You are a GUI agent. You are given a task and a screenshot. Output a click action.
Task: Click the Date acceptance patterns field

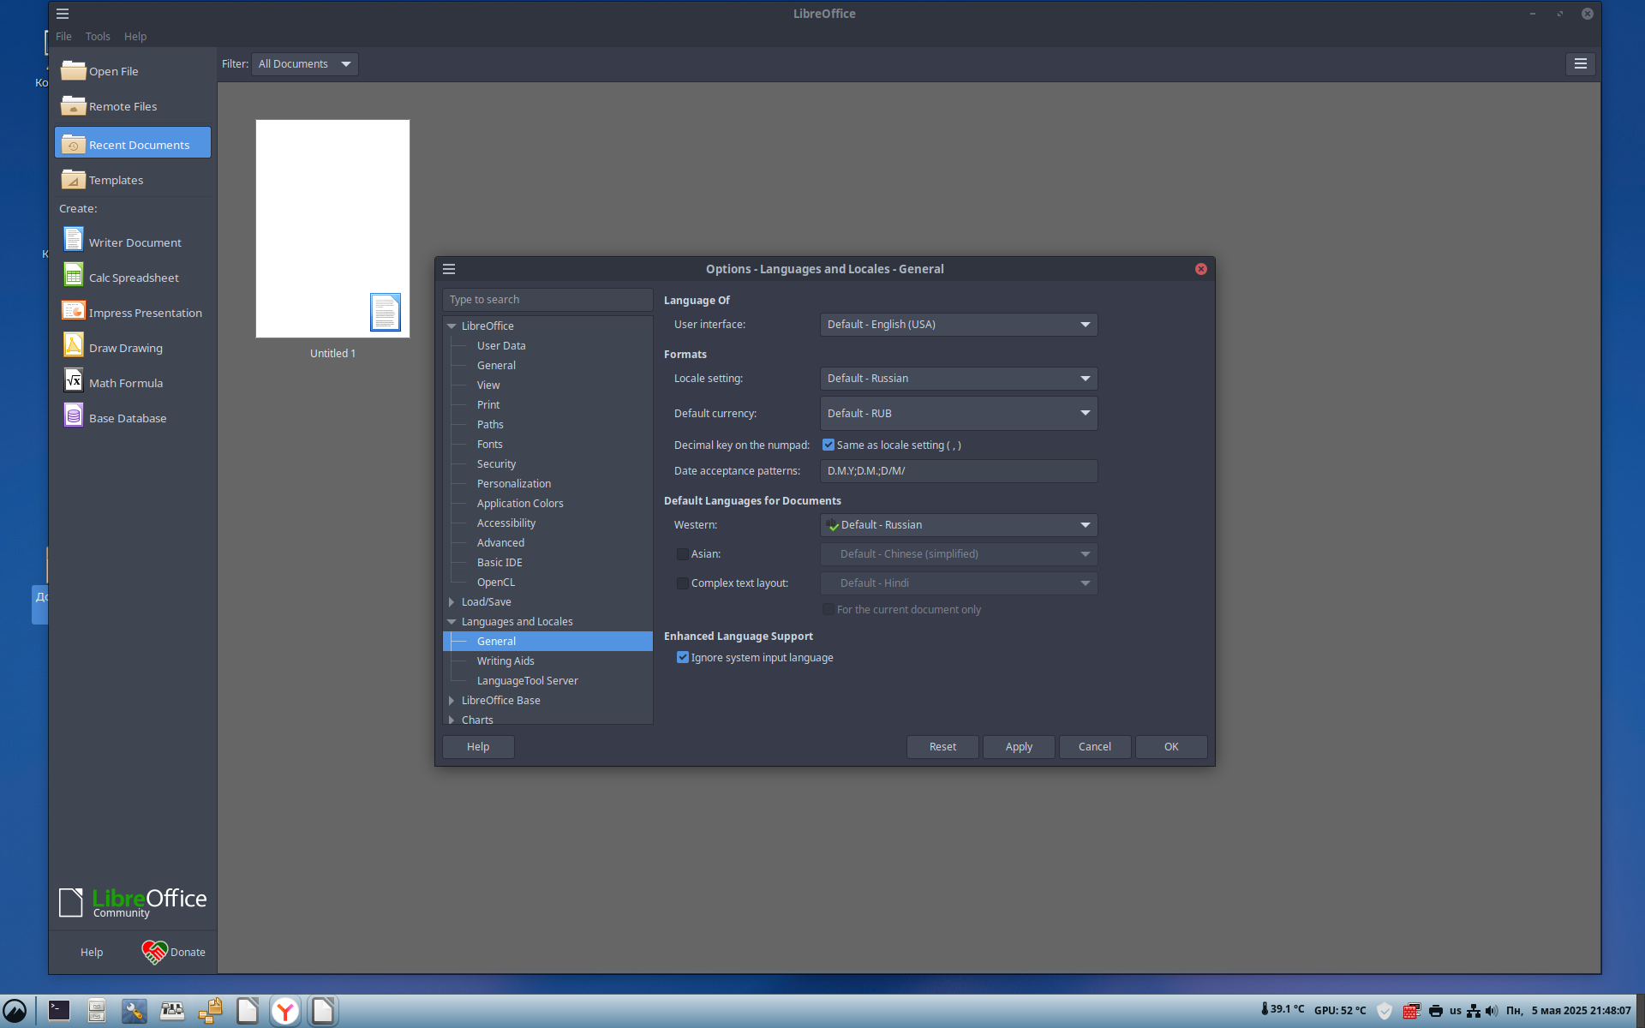pyautogui.click(x=958, y=471)
